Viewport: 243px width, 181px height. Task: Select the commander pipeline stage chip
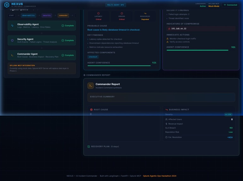63,15
